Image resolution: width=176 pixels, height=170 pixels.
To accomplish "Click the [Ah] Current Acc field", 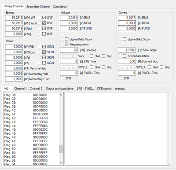I will click(x=127, y=61).
